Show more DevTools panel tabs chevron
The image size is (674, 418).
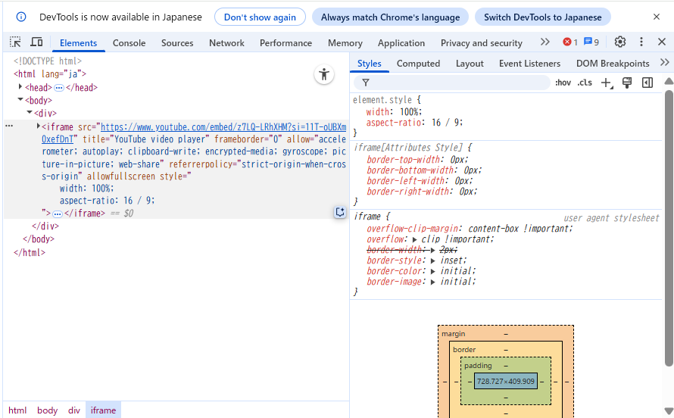tap(545, 42)
